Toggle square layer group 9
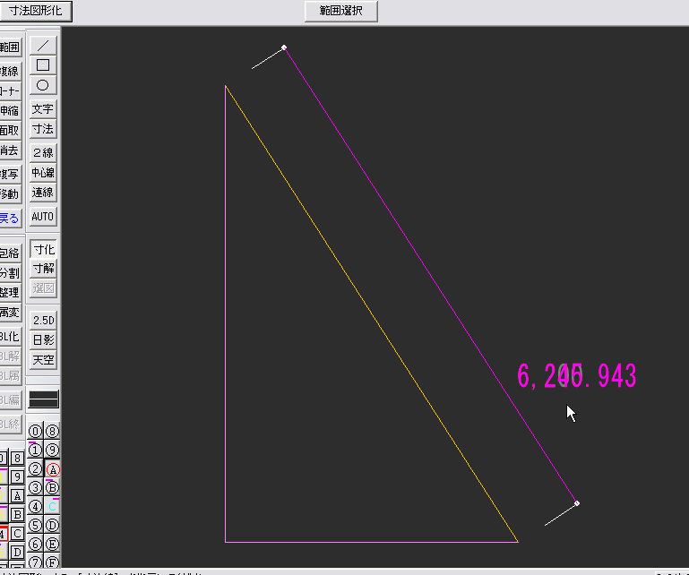Image resolution: width=689 pixels, height=575 pixels. [17, 477]
